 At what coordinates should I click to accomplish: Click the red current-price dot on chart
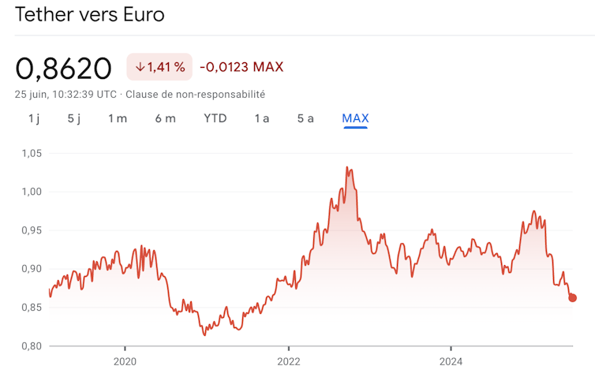[x=572, y=297]
